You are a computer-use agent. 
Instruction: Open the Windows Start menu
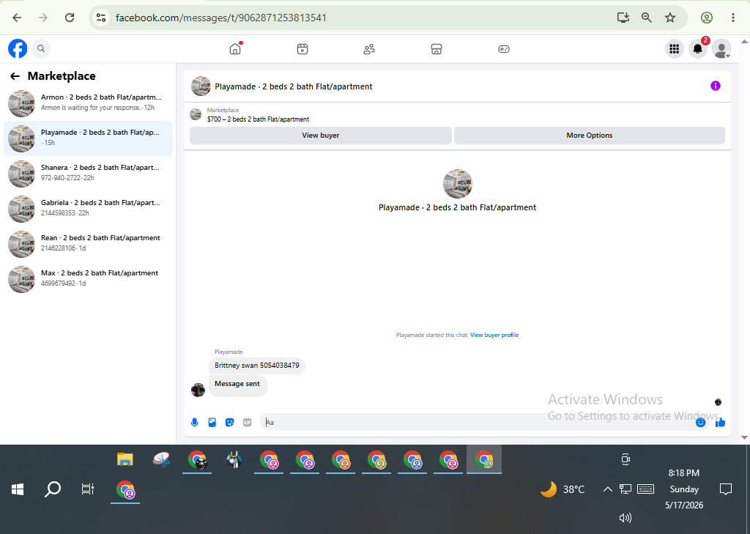(18, 489)
